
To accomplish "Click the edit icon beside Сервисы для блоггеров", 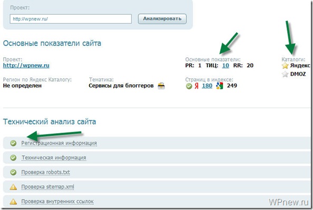I will pos(161,86).
